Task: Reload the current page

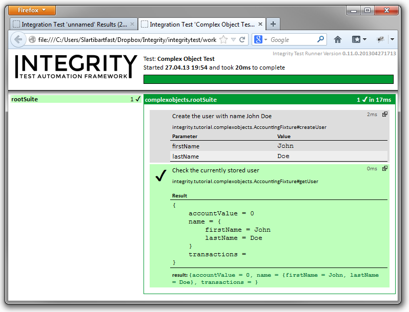Action: [x=242, y=39]
